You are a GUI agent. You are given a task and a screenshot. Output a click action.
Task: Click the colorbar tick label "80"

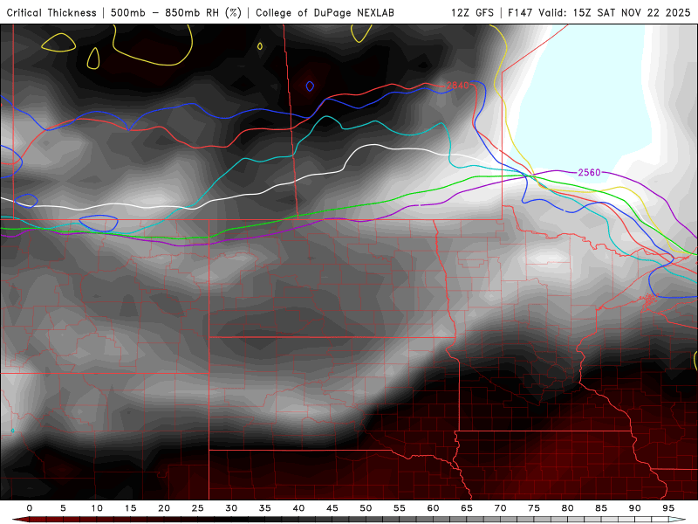pyautogui.click(x=568, y=508)
